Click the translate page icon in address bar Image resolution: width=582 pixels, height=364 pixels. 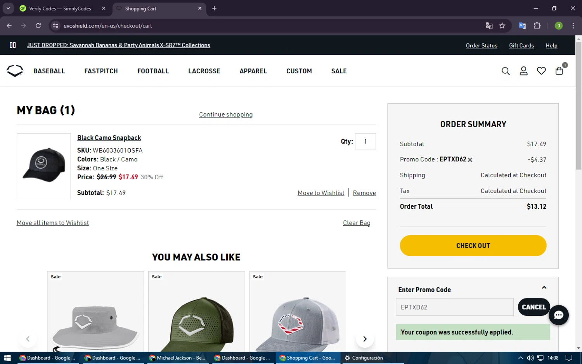489,26
